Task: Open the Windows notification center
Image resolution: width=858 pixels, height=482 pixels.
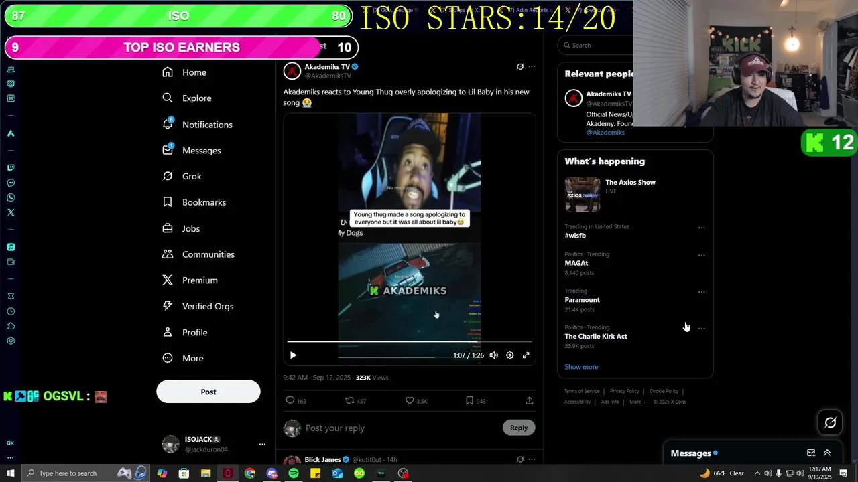Action: [x=843, y=473]
